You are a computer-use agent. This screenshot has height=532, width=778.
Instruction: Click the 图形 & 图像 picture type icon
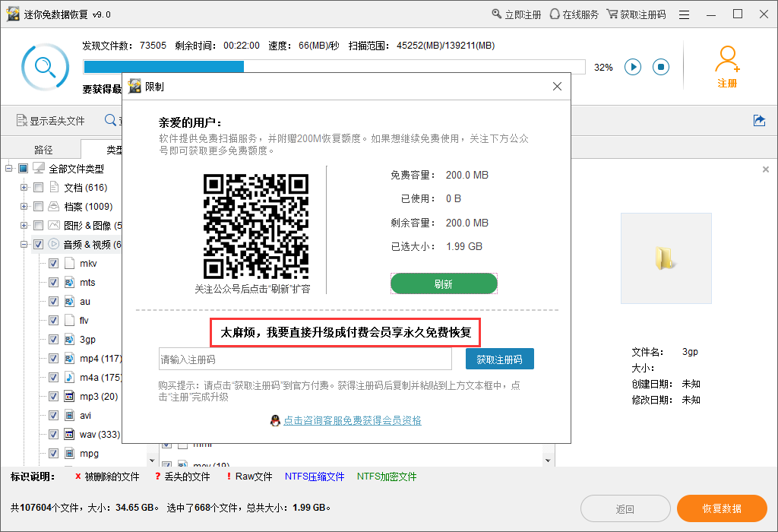pyautogui.click(x=54, y=225)
